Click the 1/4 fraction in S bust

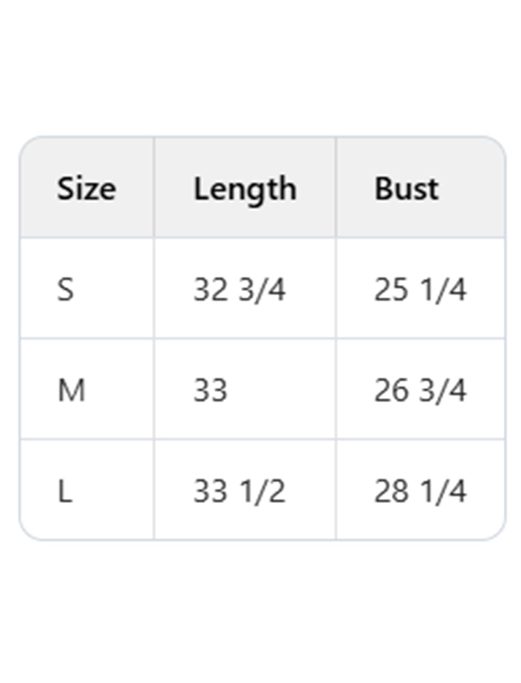(x=443, y=289)
